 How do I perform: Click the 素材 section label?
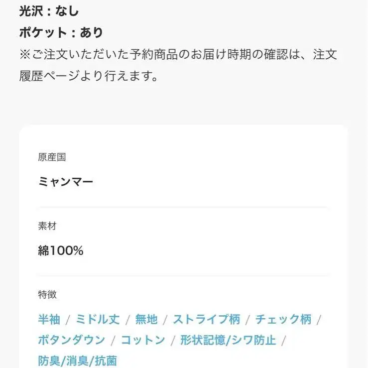click(47, 226)
